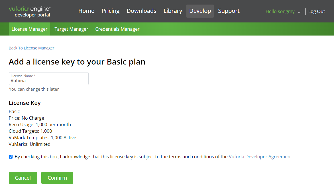Open the Support page
The width and height of the screenshot is (334, 191).
pos(229,11)
